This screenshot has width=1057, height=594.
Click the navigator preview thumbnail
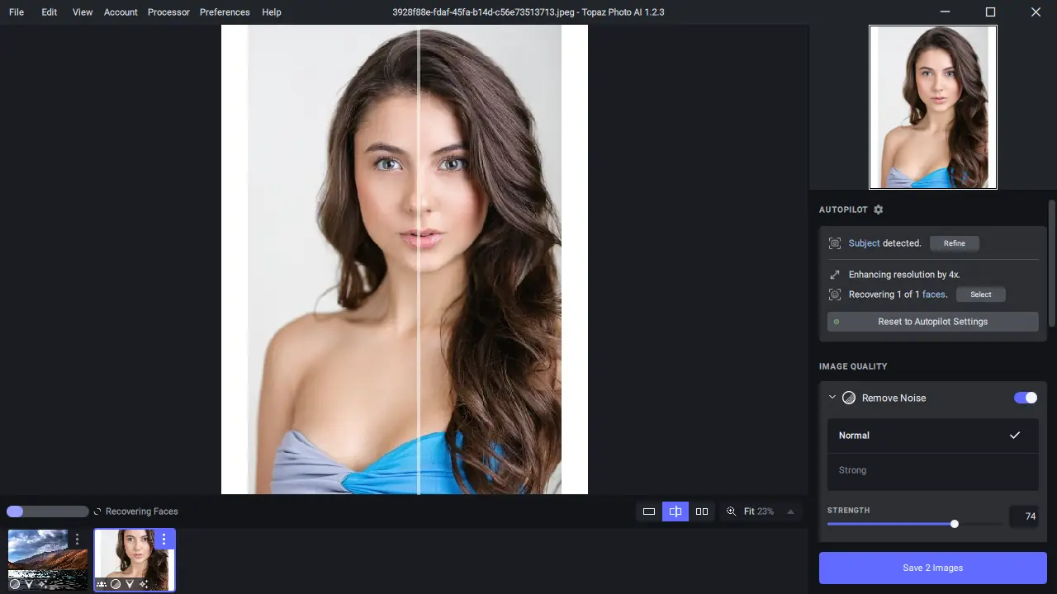pyautogui.click(x=933, y=107)
